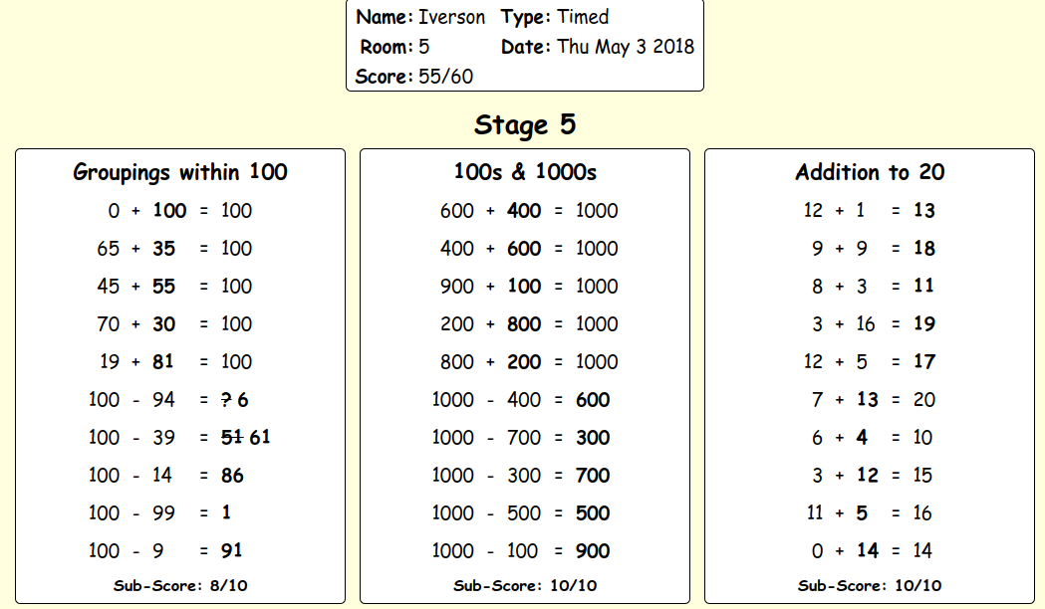Click the answer 5 in '11 + 5 = 16'
This screenshot has width=1045, height=609.
(x=862, y=513)
